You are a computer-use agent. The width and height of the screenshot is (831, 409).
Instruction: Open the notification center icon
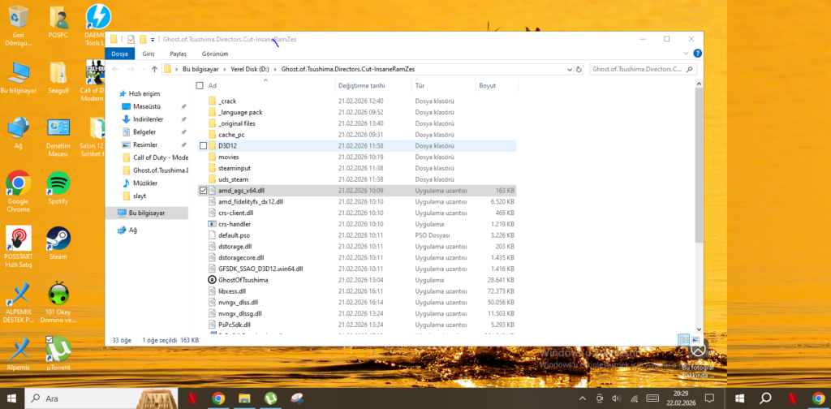(x=708, y=398)
